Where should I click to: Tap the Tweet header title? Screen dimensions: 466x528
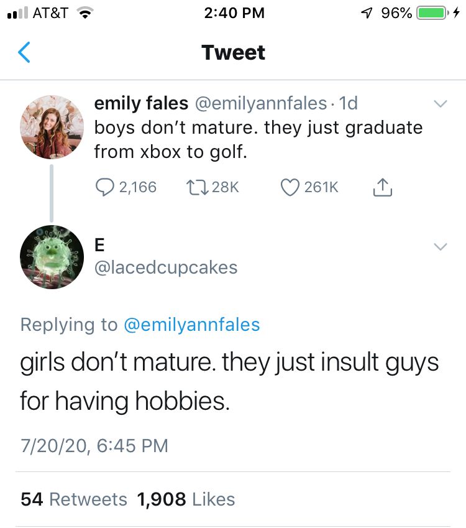(x=233, y=53)
